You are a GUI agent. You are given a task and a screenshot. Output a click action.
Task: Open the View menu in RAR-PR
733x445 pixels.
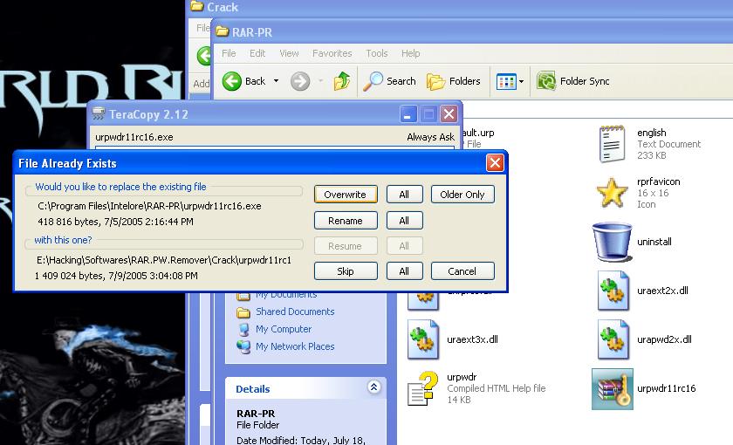point(289,53)
